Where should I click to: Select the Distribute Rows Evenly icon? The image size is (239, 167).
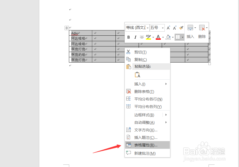129,99
